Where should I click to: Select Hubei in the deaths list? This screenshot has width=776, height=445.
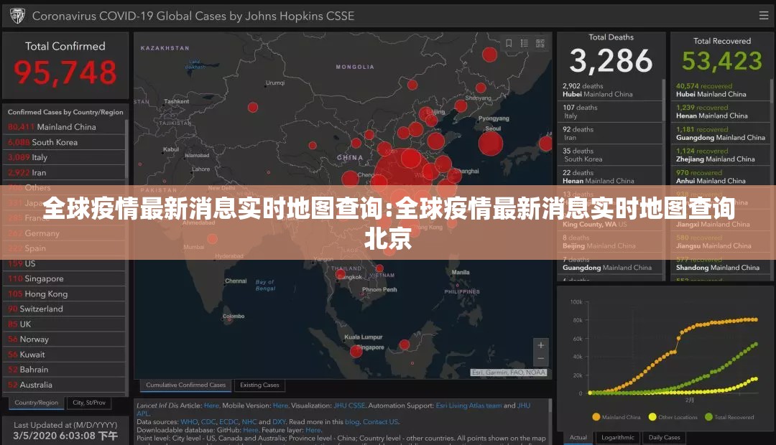click(x=597, y=90)
